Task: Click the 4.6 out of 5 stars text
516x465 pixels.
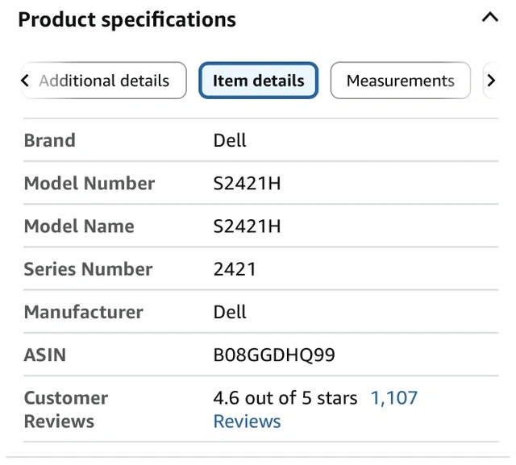Action: click(285, 397)
